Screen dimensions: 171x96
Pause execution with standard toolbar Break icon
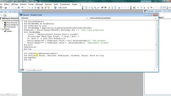(32, 8)
